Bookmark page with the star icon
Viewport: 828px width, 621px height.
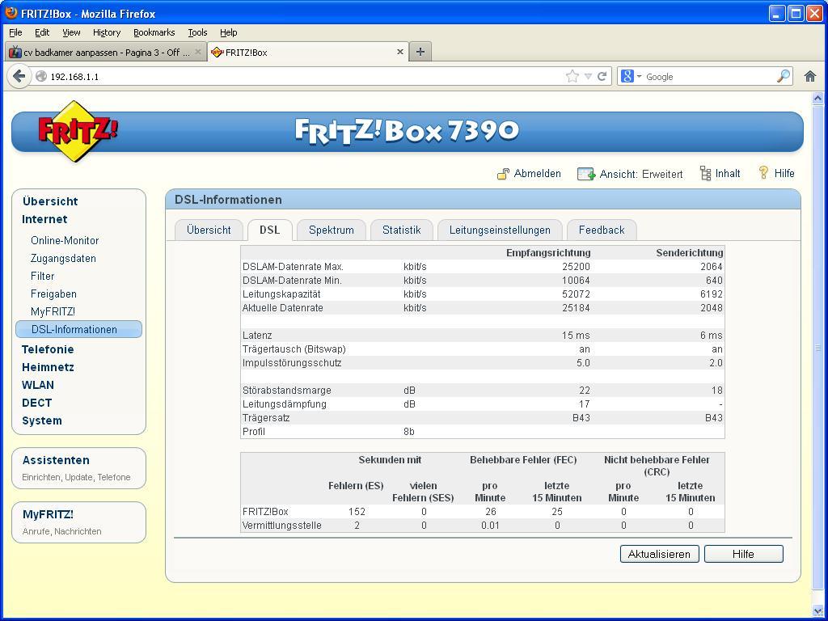(x=572, y=76)
